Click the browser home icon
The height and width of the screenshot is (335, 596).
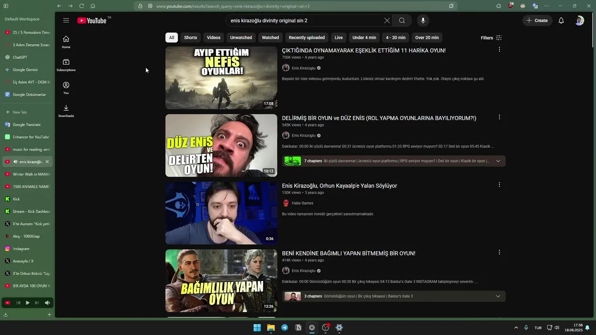93,6
